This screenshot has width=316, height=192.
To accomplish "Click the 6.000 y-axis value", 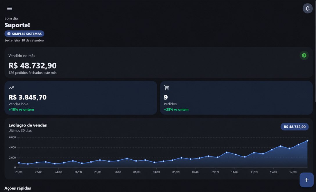I will click(x=12, y=138).
